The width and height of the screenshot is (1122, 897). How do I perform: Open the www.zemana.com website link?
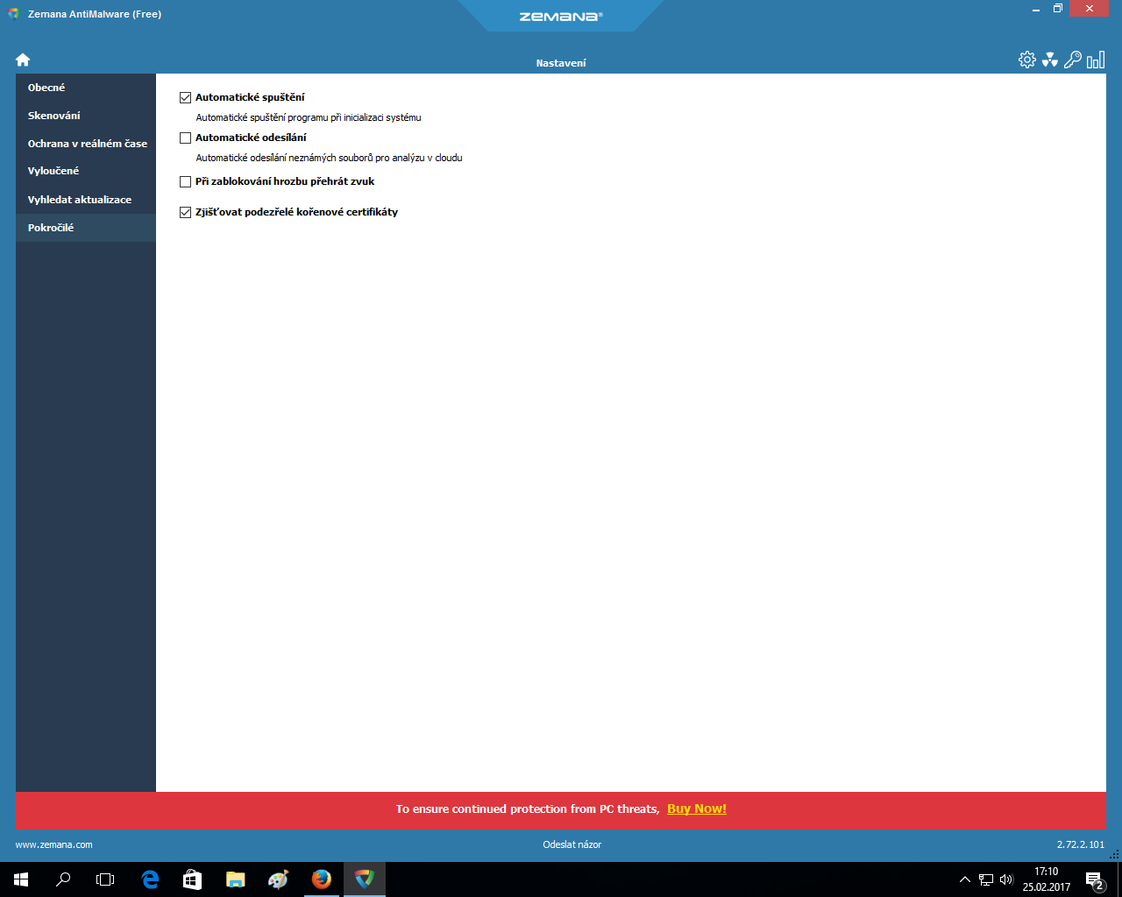click(53, 844)
